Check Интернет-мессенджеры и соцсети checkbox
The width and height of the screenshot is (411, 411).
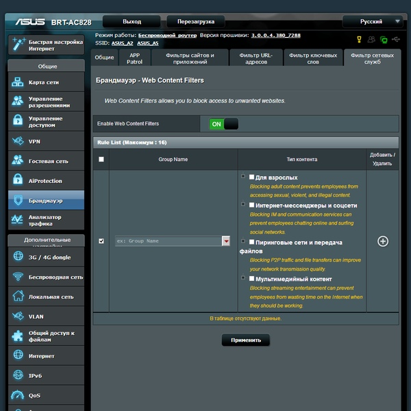[x=251, y=205]
